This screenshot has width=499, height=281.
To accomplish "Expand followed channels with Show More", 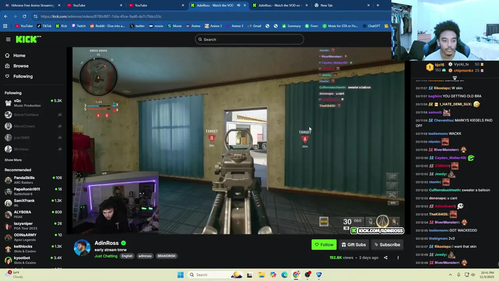I will [x=13, y=160].
